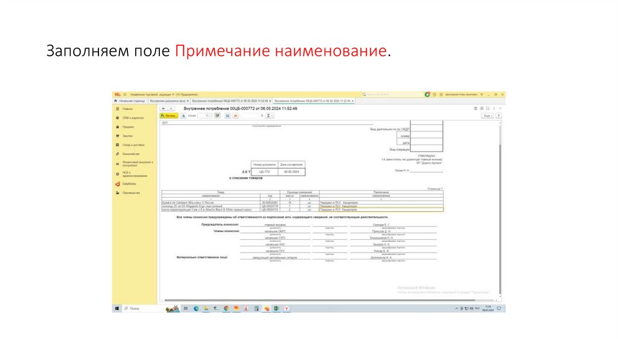618x346 pixels.
Task: Click the copies count input field
Action: point(203,116)
